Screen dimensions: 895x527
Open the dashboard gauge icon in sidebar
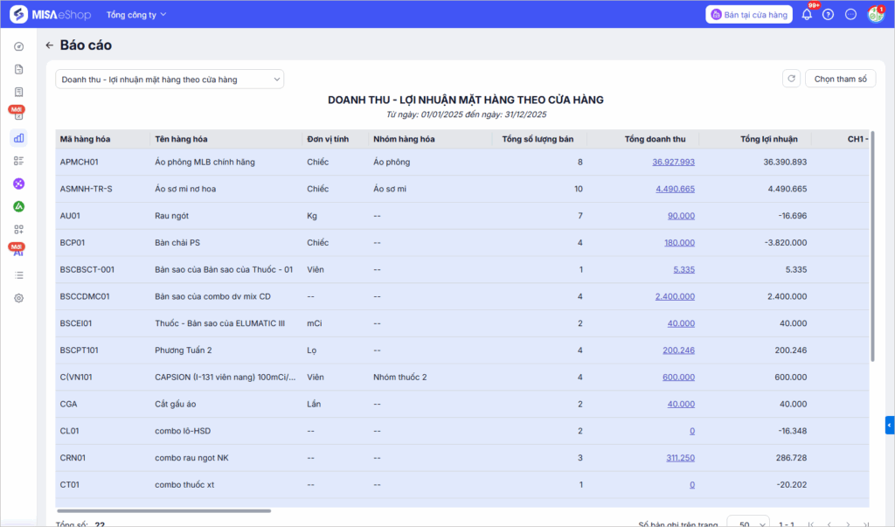pyautogui.click(x=18, y=46)
